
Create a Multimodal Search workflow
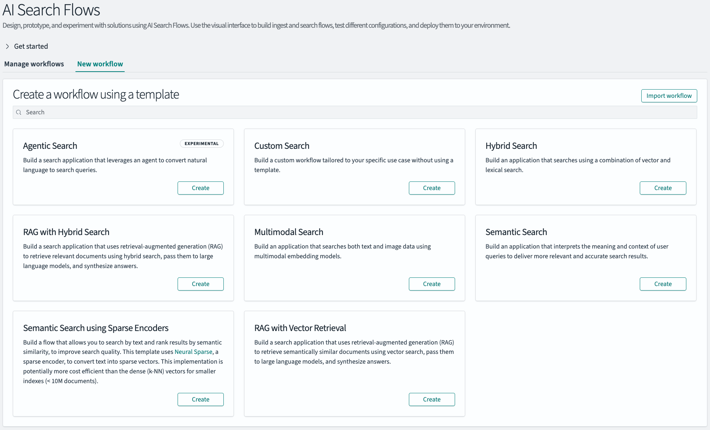click(x=431, y=284)
